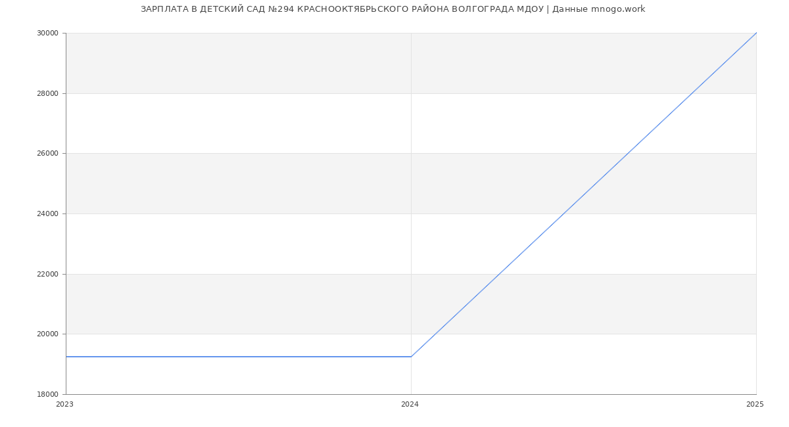This screenshot has width=789, height=427.
Task: Select the 30000 y-axis label
Action: pyautogui.click(x=48, y=33)
